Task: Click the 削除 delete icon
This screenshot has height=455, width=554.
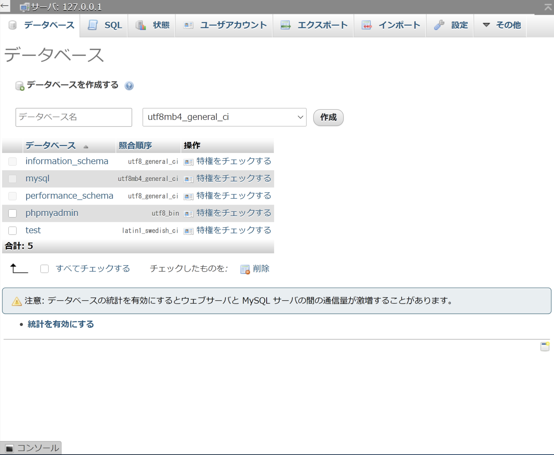Action: (245, 269)
